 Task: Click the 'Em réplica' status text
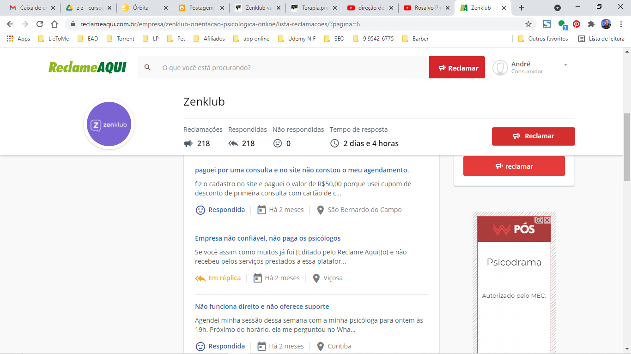click(224, 278)
